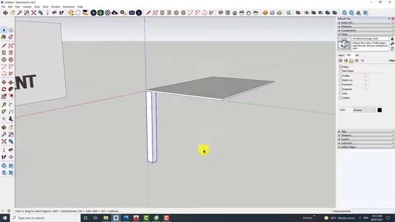Open the Camera menu

pyautogui.click(x=27, y=7)
